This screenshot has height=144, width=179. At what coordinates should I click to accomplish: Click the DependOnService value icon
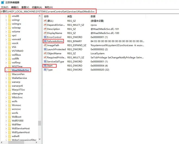pos(45,25)
